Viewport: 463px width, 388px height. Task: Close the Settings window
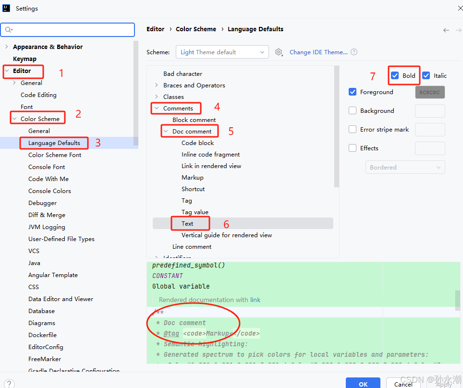(460, 8)
